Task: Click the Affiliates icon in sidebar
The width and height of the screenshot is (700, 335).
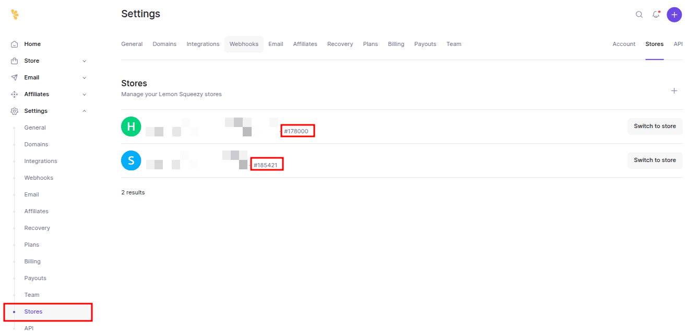Action: 15,95
